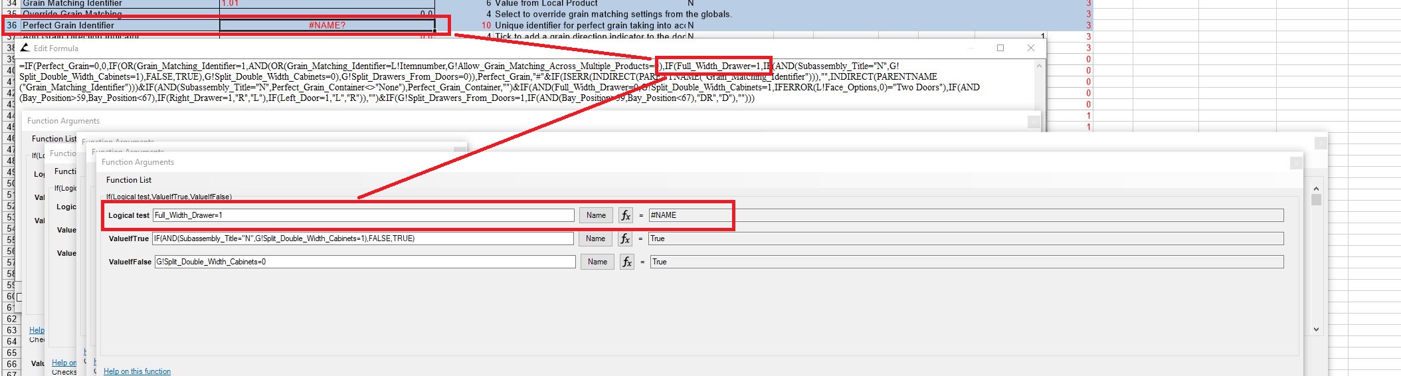Click the ValueIfFalse input field
This screenshot has width=1401, height=376.
pos(365,262)
